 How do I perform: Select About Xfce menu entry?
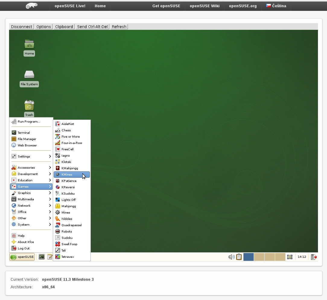31,242
